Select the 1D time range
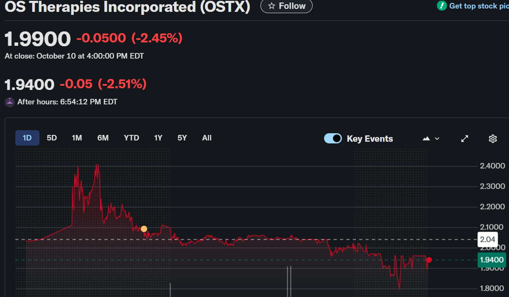 (x=27, y=138)
